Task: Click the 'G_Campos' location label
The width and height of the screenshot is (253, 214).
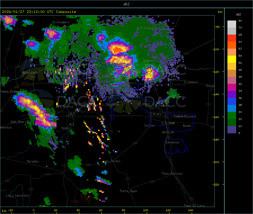Action: click(x=191, y=82)
